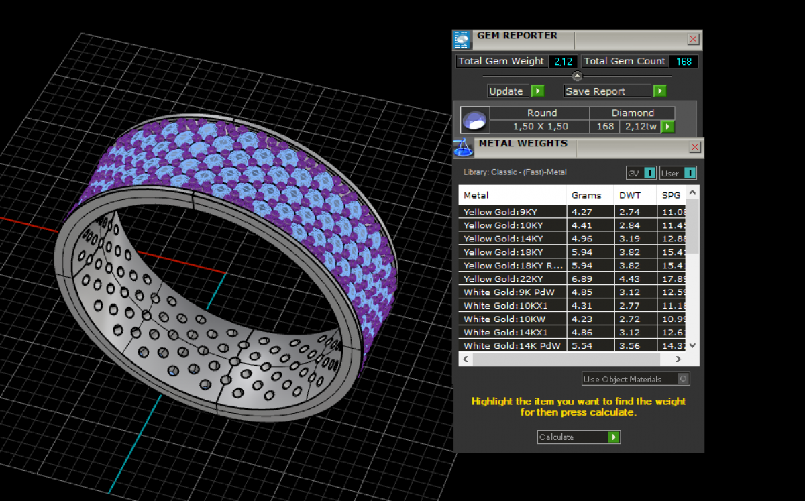Toggle the User library switch
805x501 pixels.
(x=690, y=173)
